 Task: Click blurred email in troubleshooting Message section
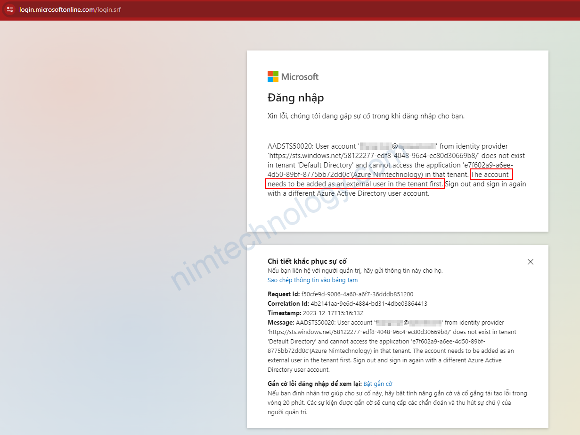(408, 323)
